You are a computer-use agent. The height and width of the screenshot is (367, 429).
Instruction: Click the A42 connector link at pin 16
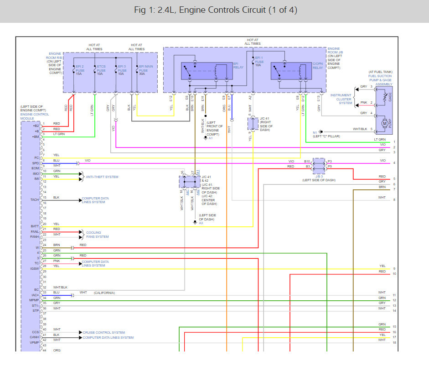pyautogui.click(x=198, y=192)
